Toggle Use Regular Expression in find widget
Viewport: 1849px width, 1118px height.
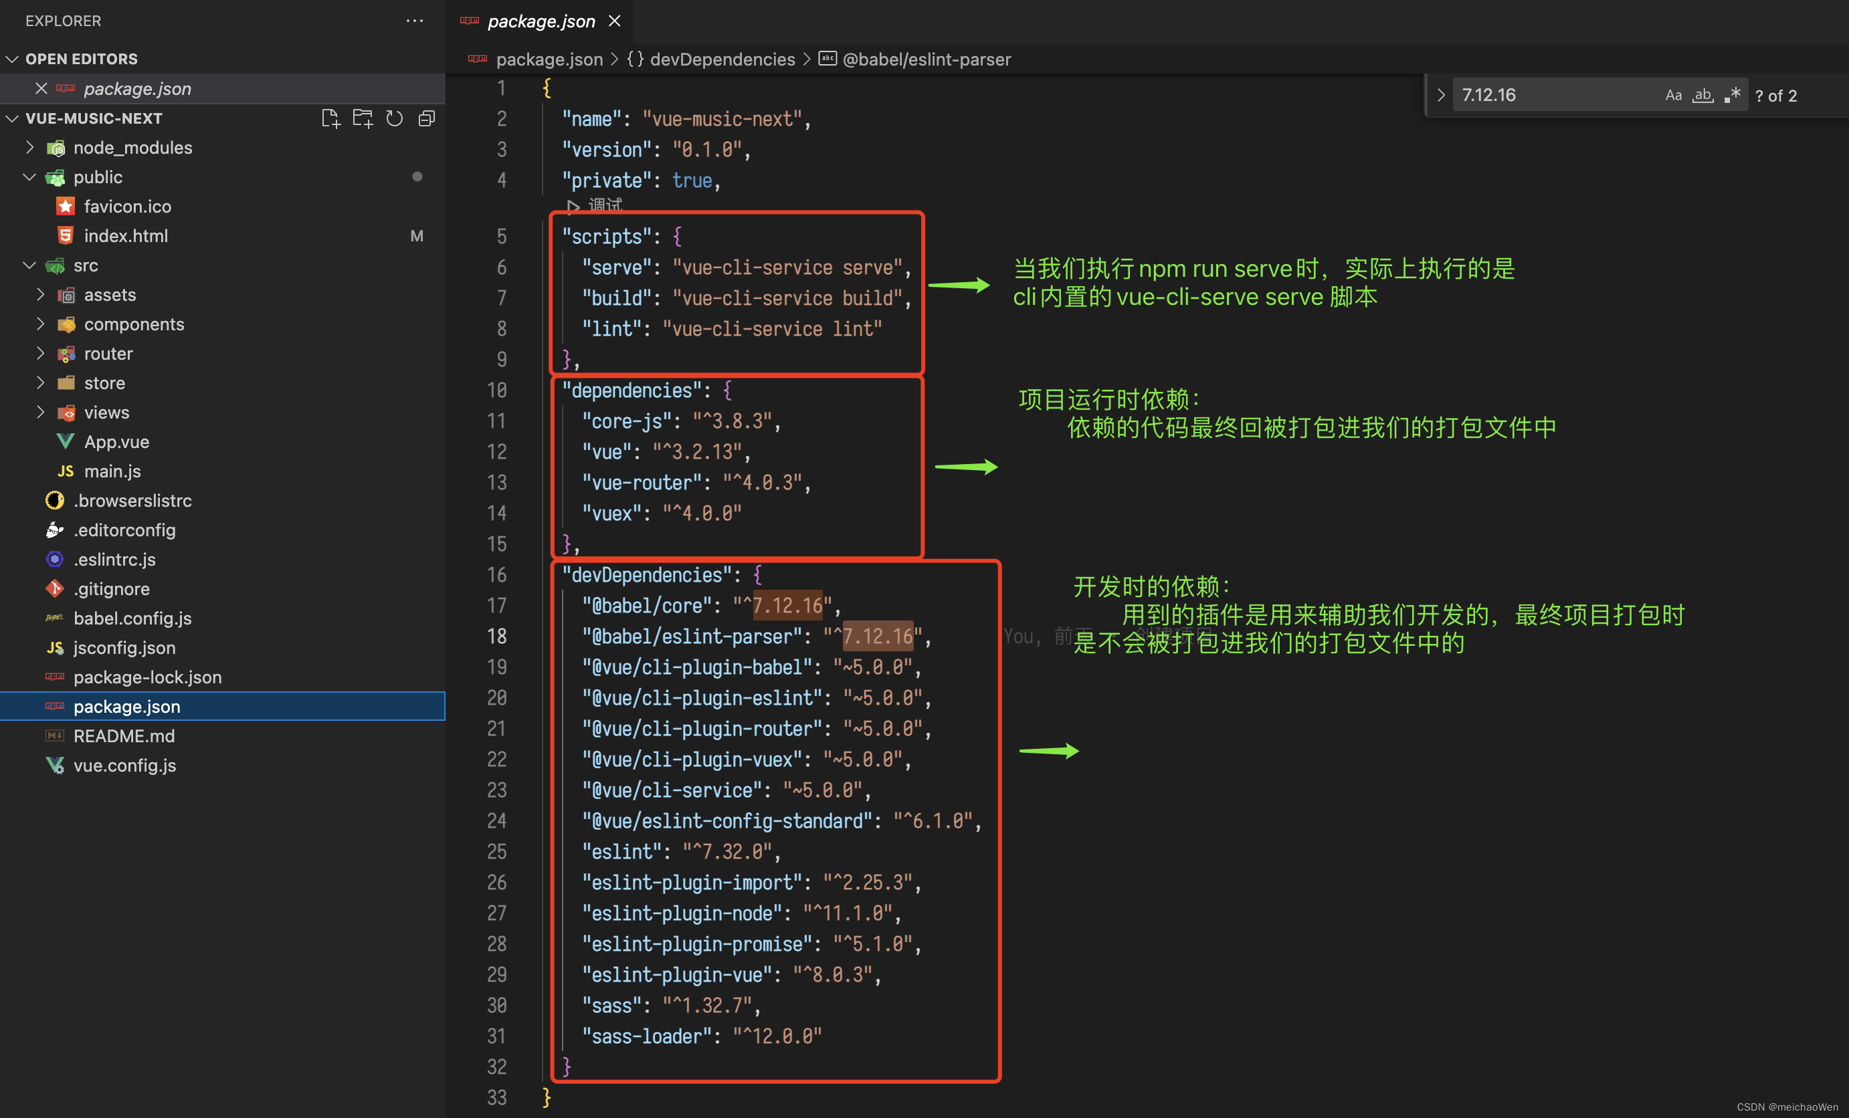click(x=1732, y=95)
